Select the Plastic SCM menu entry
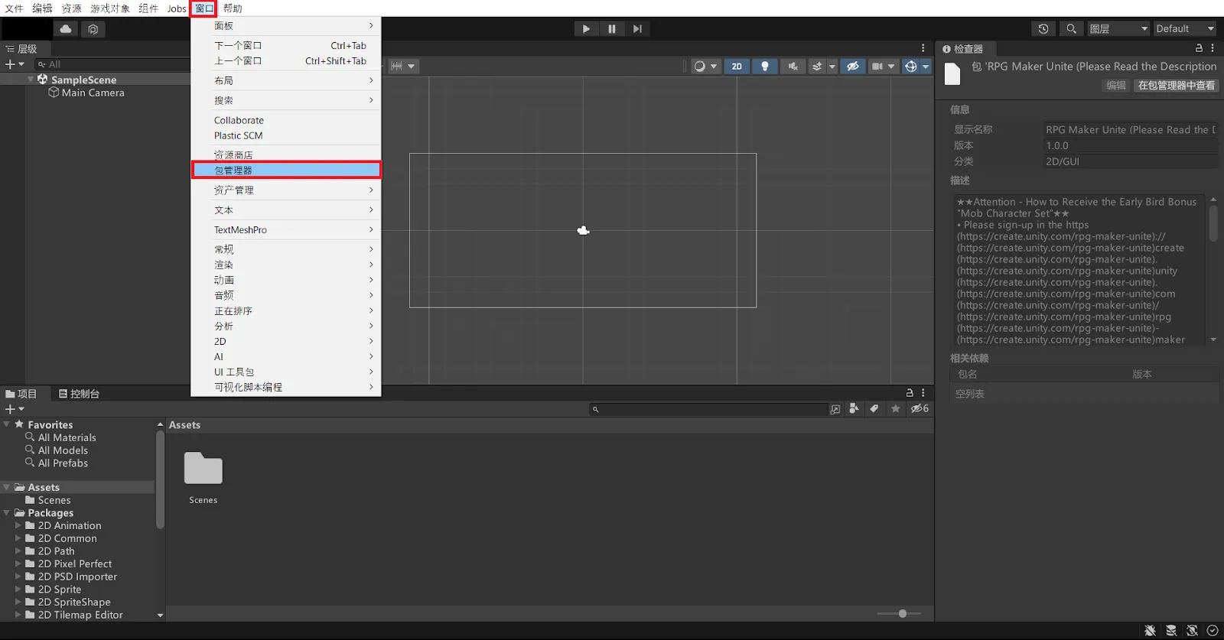 pos(286,136)
